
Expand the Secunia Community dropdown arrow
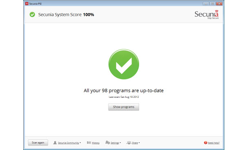coord(80,143)
